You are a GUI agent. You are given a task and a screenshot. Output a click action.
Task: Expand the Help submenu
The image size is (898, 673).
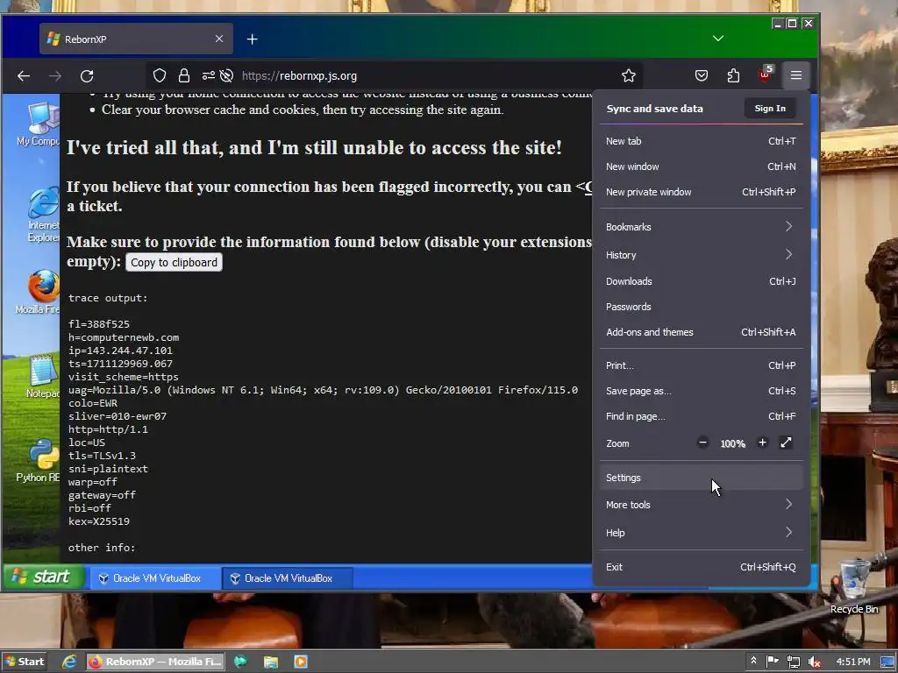[x=701, y=532]
